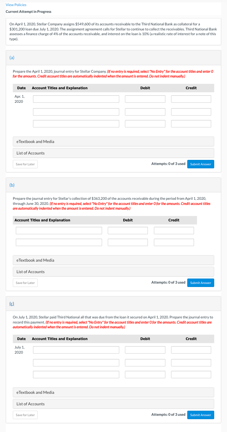Save part (c) for later
This screenshot has width=227, height=432.
(x=25, y=415)
